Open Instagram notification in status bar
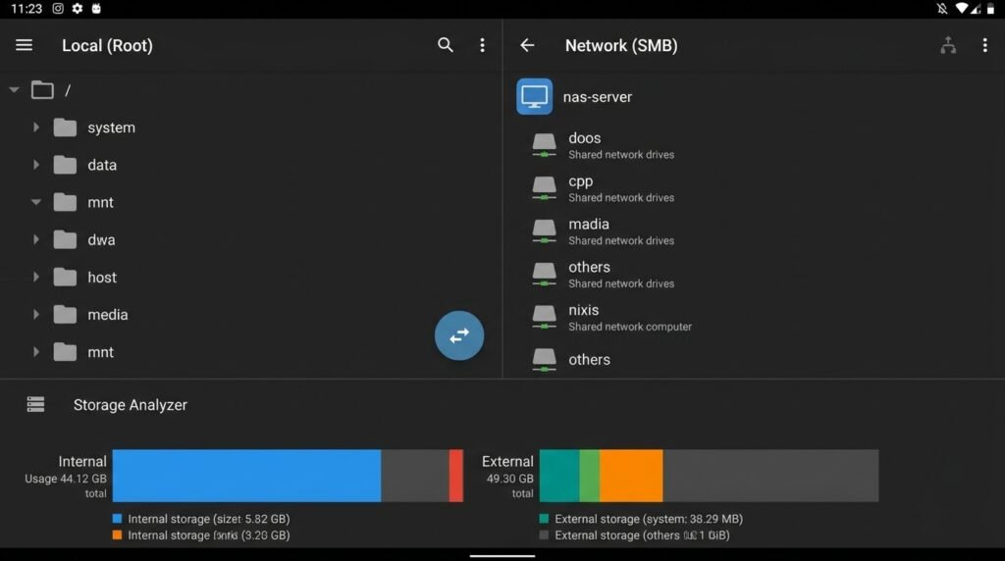 click(58, 8)
